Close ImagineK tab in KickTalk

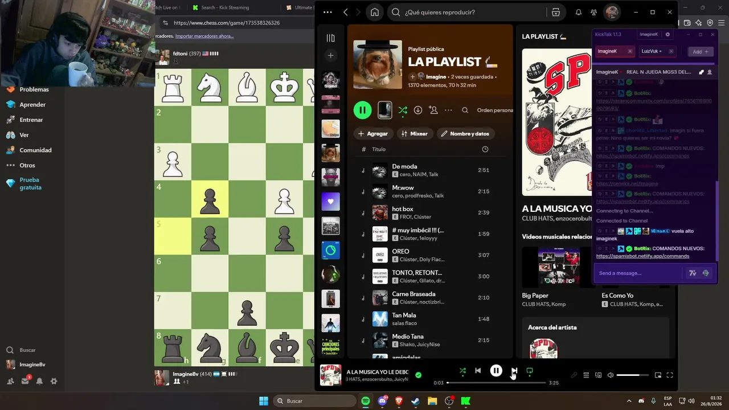(629, 51)
